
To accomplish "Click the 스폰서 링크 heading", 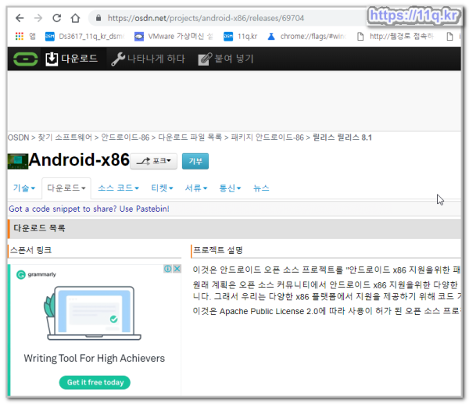I will 31,250.
